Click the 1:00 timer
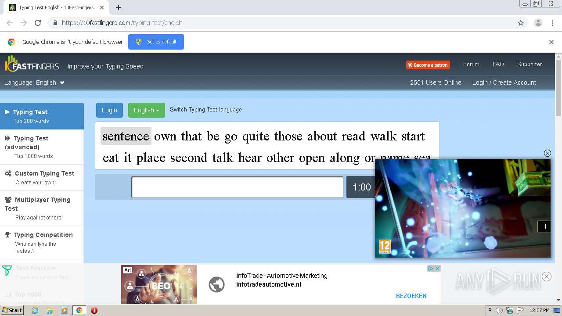Image resolution: width=562 pixels, height=316 pixels. coord(361,187)
